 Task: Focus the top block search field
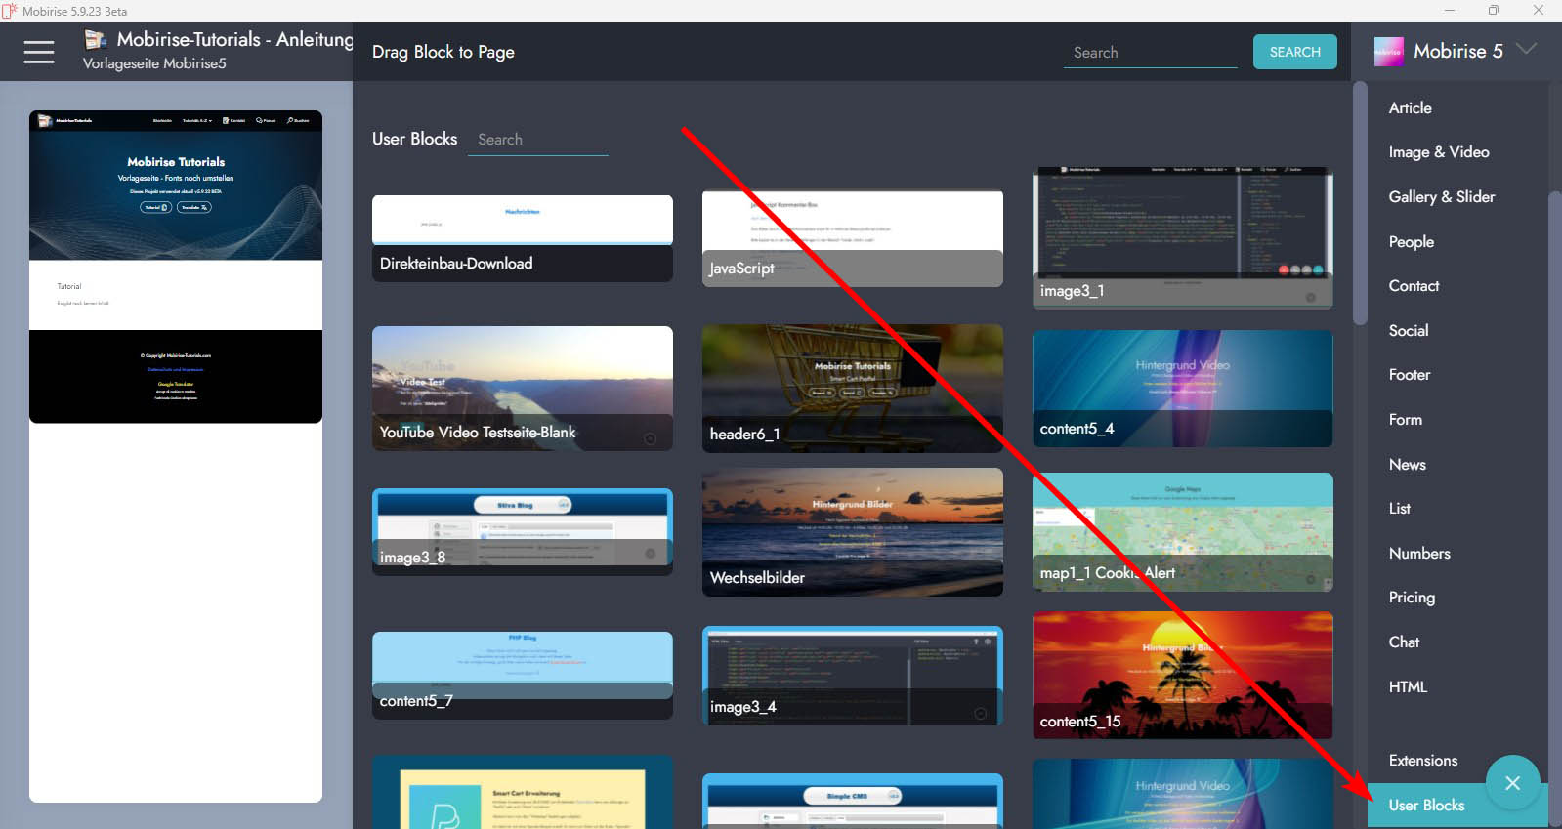point(1150,53)
